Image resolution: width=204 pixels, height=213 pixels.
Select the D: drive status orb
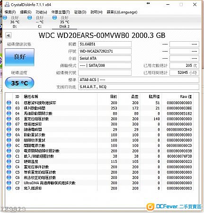(5, 18)
